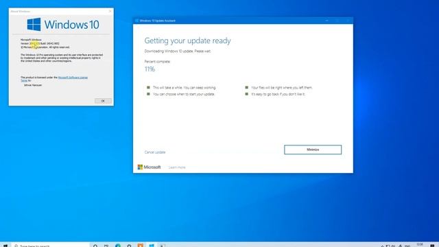This screenshot has width=439, height=247.
Task: Click the Windows 10 logo in About Windows
Action: click(63, 25)
